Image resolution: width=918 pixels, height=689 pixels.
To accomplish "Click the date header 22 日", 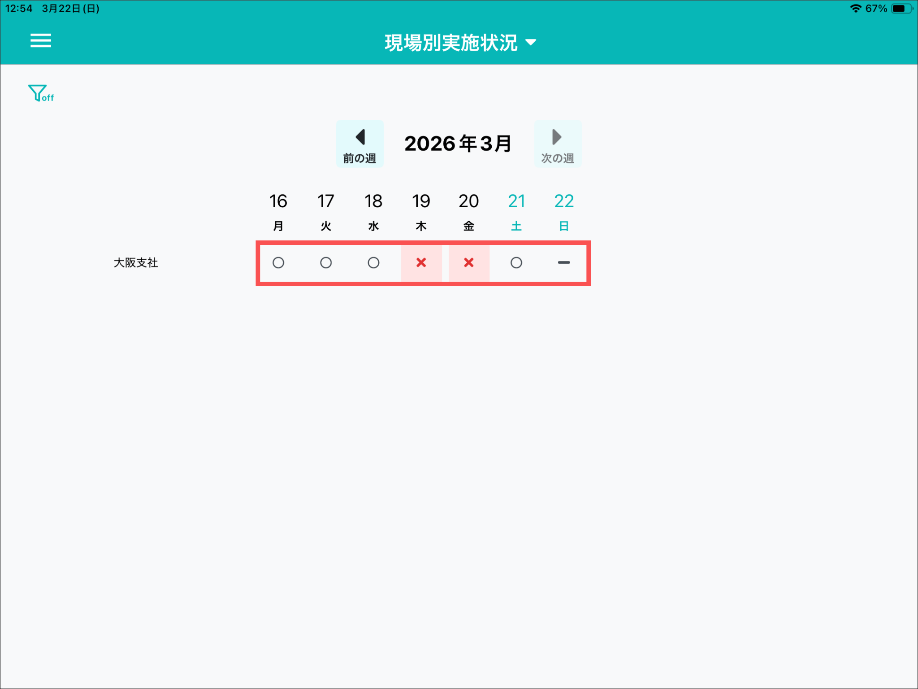I will [563, 211].
